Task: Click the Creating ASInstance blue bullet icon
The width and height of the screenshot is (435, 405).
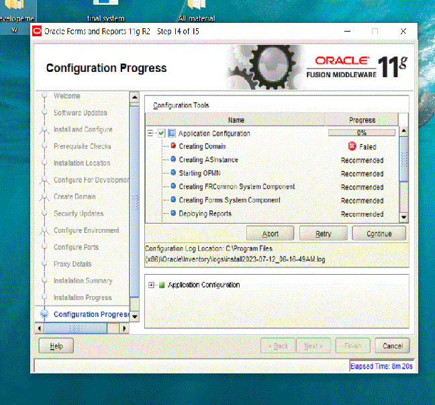Action: coord(173,159)
